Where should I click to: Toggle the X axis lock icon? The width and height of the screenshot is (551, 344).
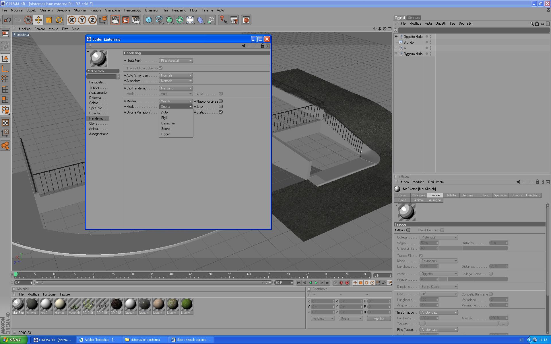tap(72, 20)
